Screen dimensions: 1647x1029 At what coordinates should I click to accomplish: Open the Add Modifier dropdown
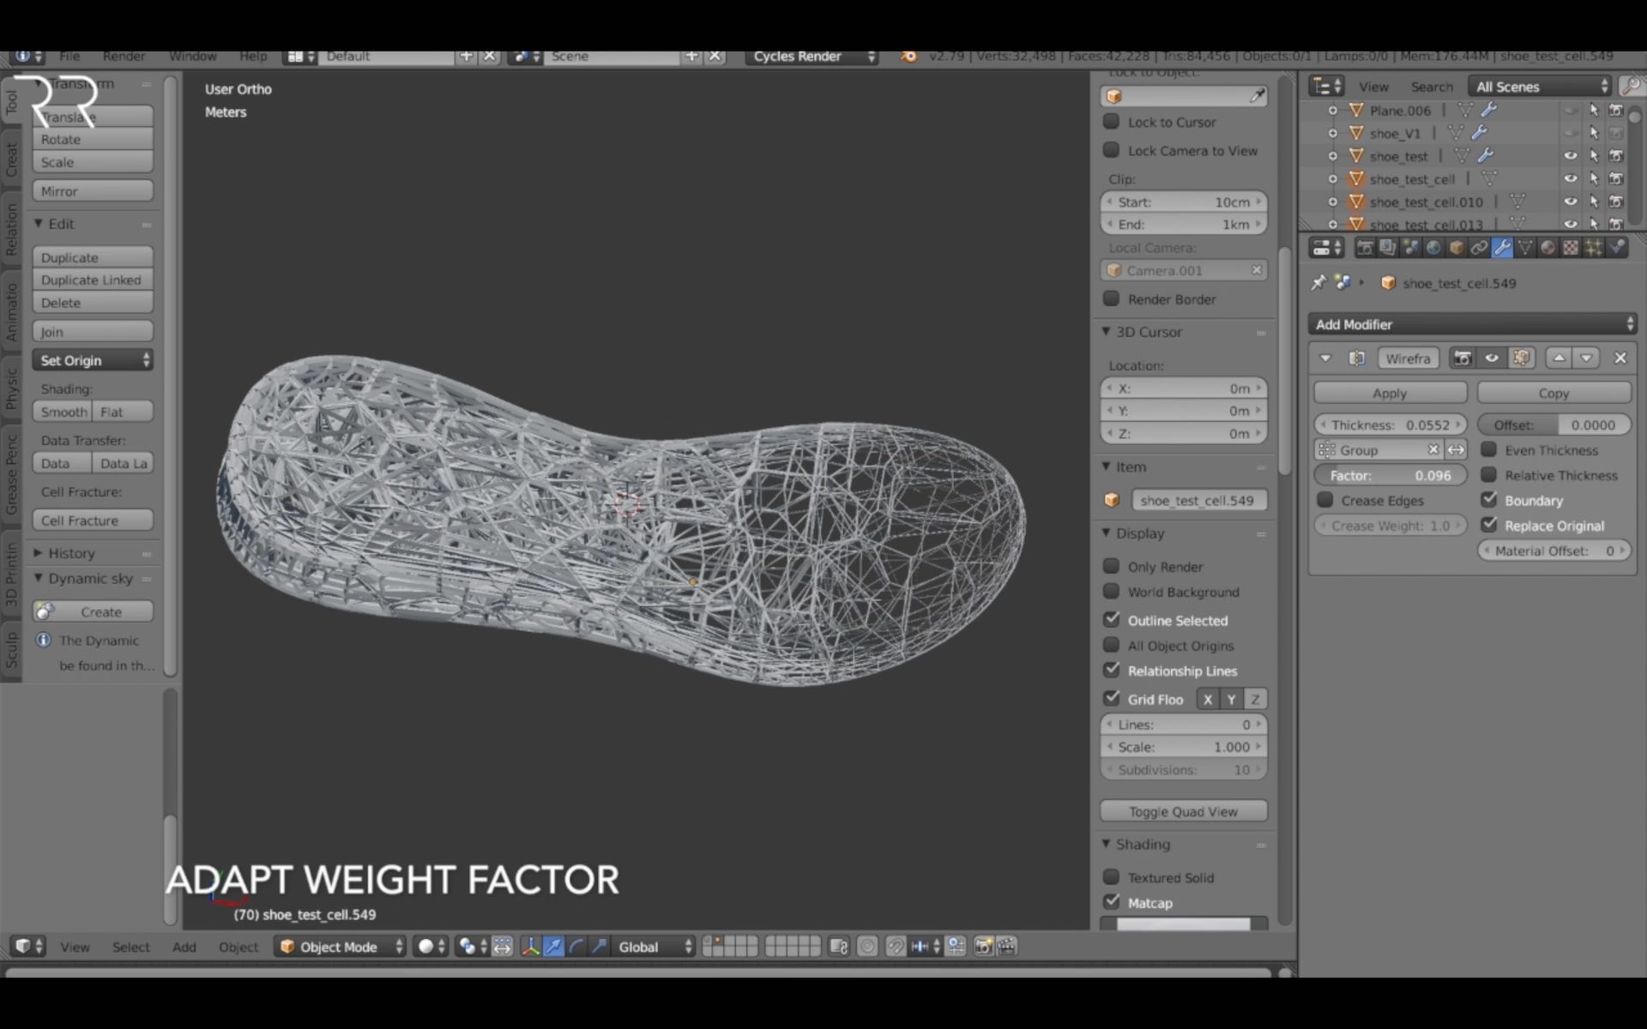coord(1469,324)
